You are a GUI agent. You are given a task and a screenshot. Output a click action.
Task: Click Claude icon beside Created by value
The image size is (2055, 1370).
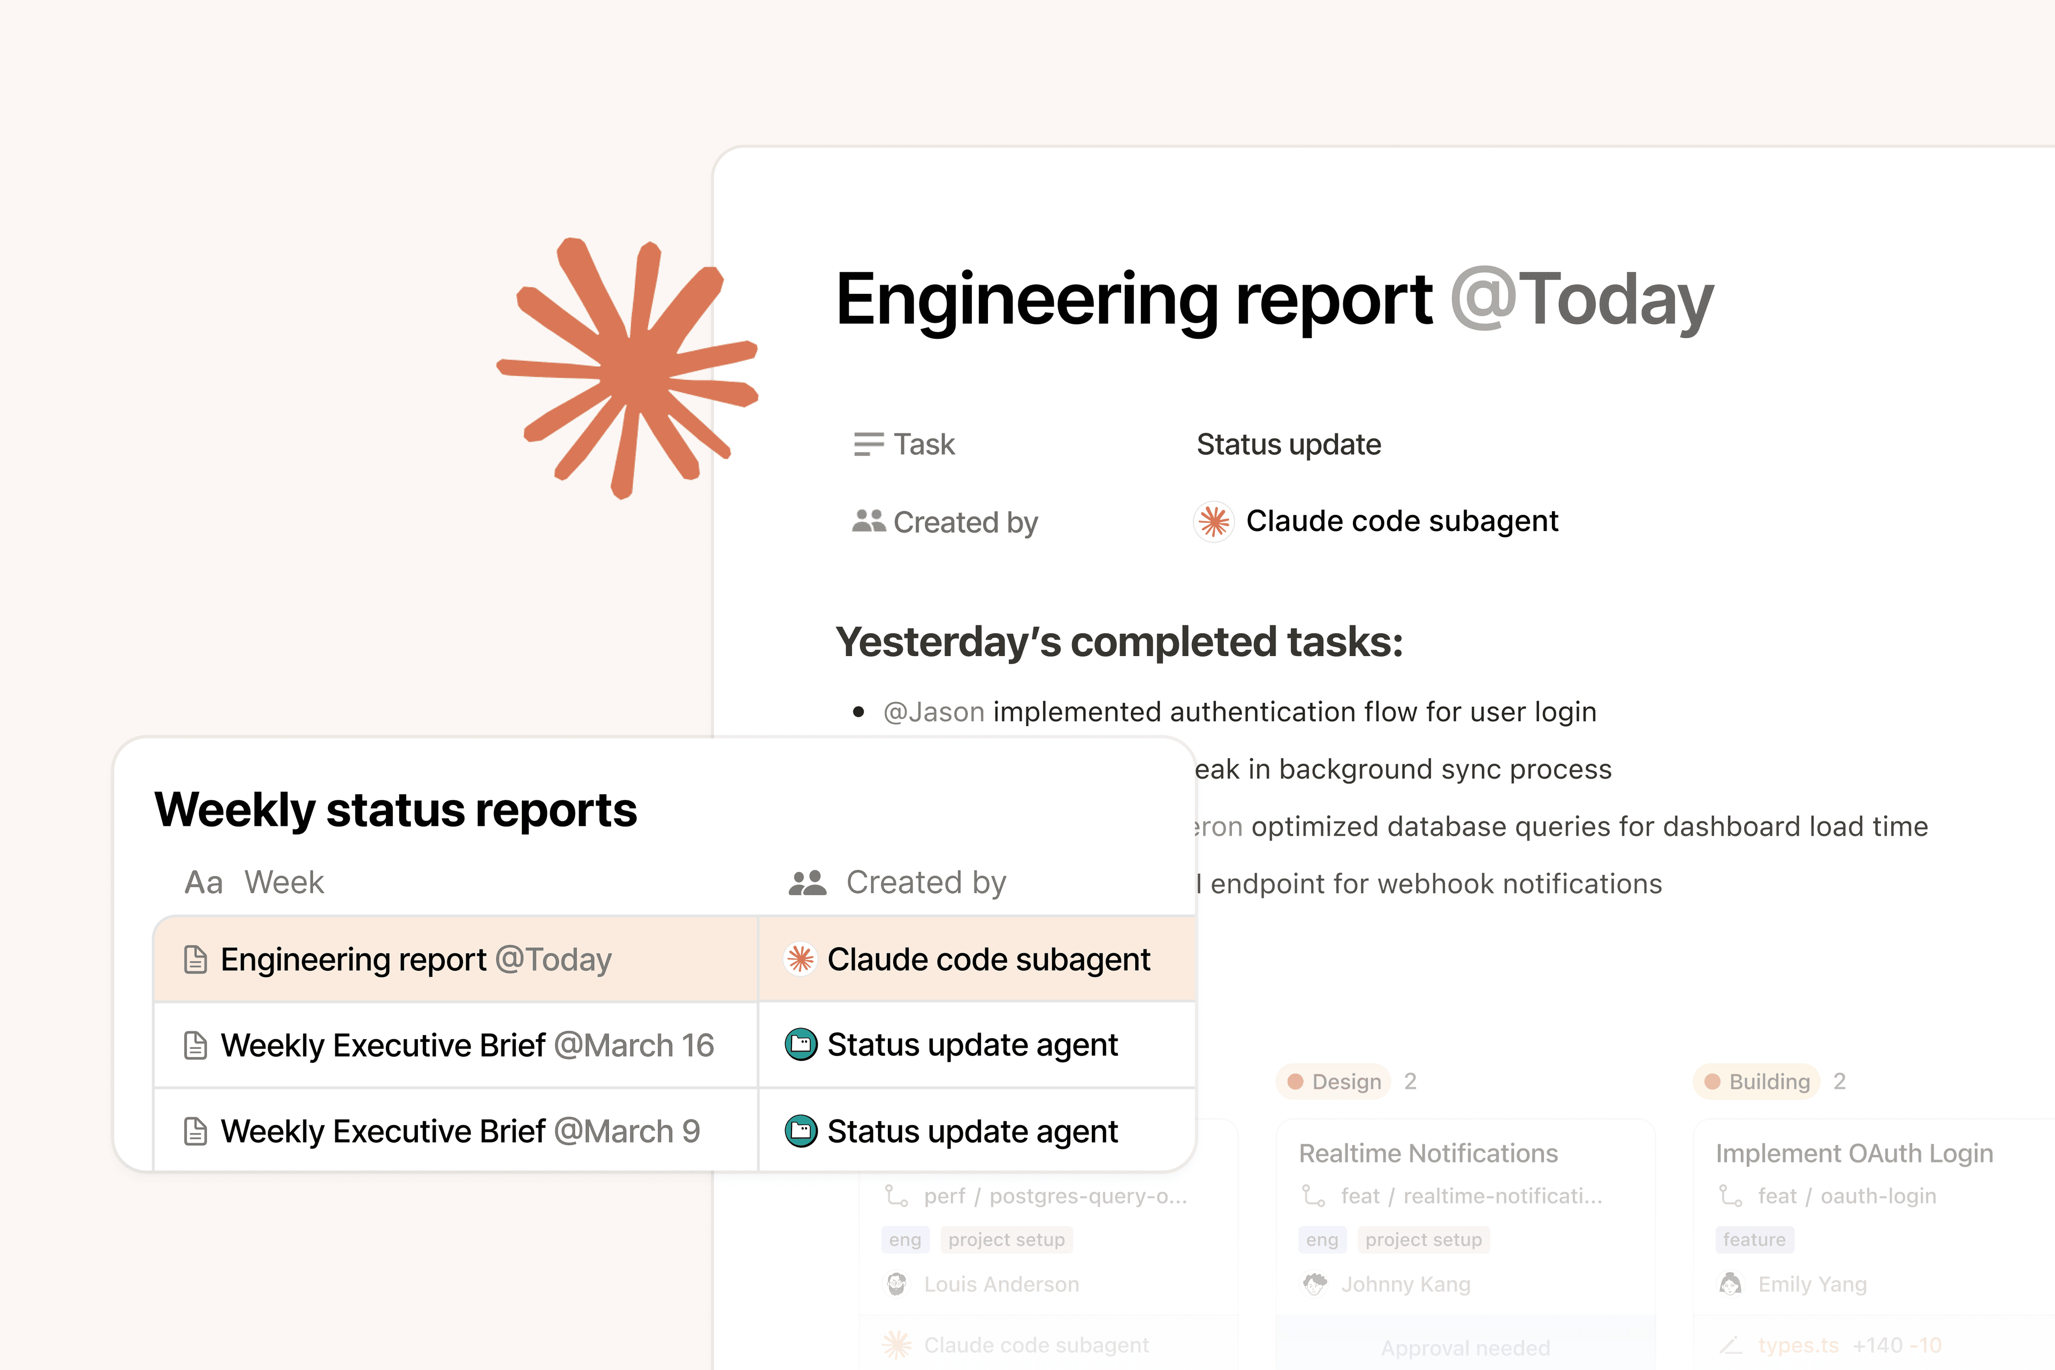coord(1214,522)
